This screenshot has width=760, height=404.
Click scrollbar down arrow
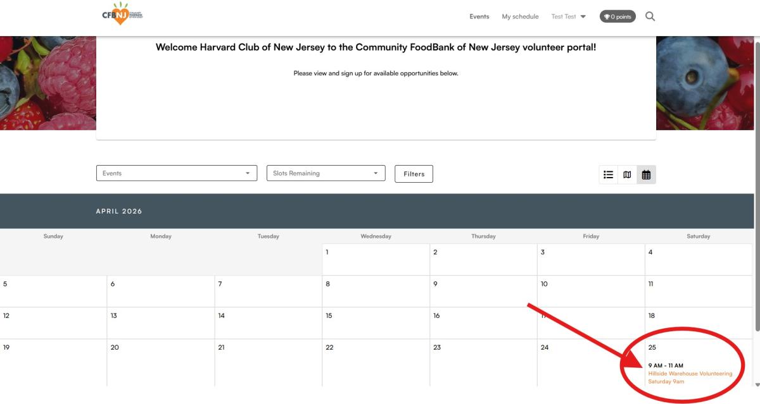point(756,384)
